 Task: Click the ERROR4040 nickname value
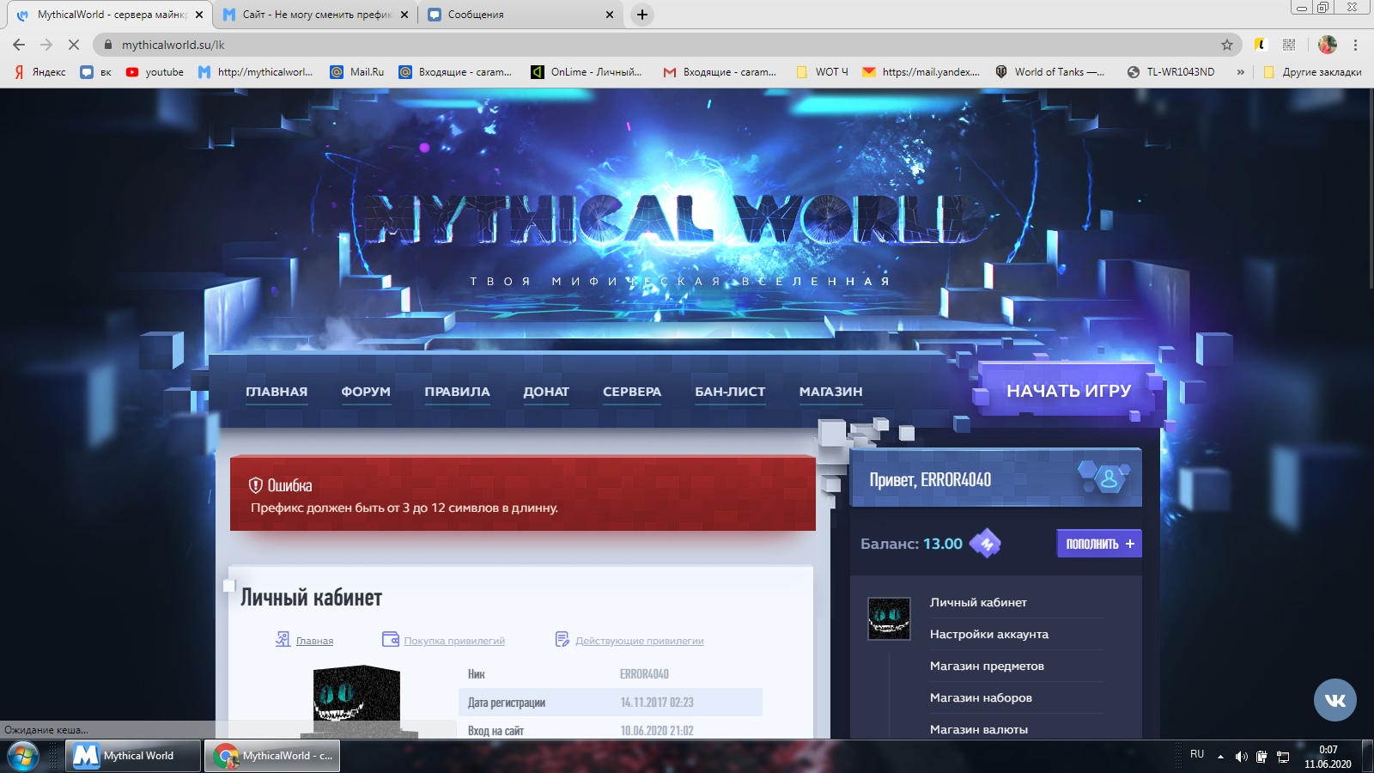[644, 674]
